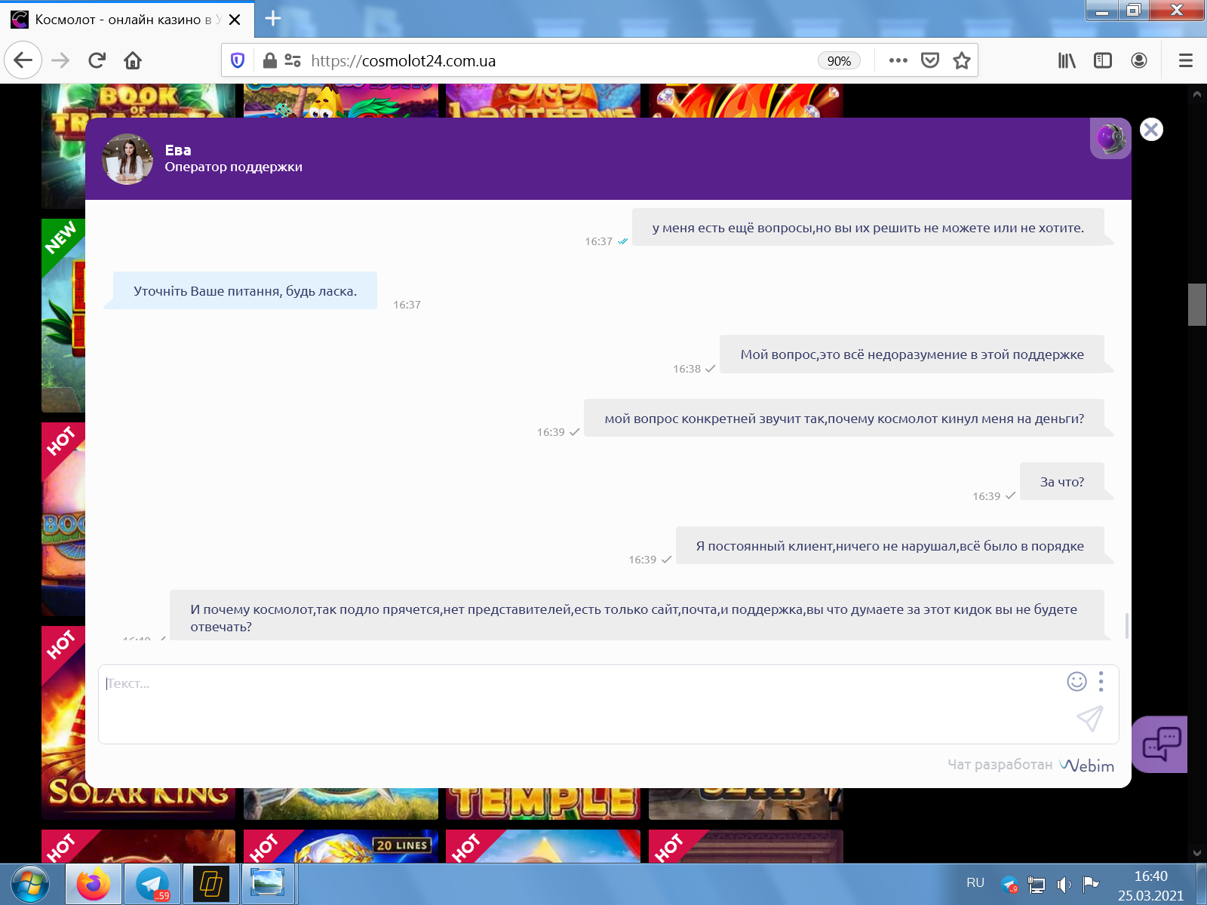Open the Webim developer link
Image resolution: width=1207 pixels, height=905 pixels.
1086,765
